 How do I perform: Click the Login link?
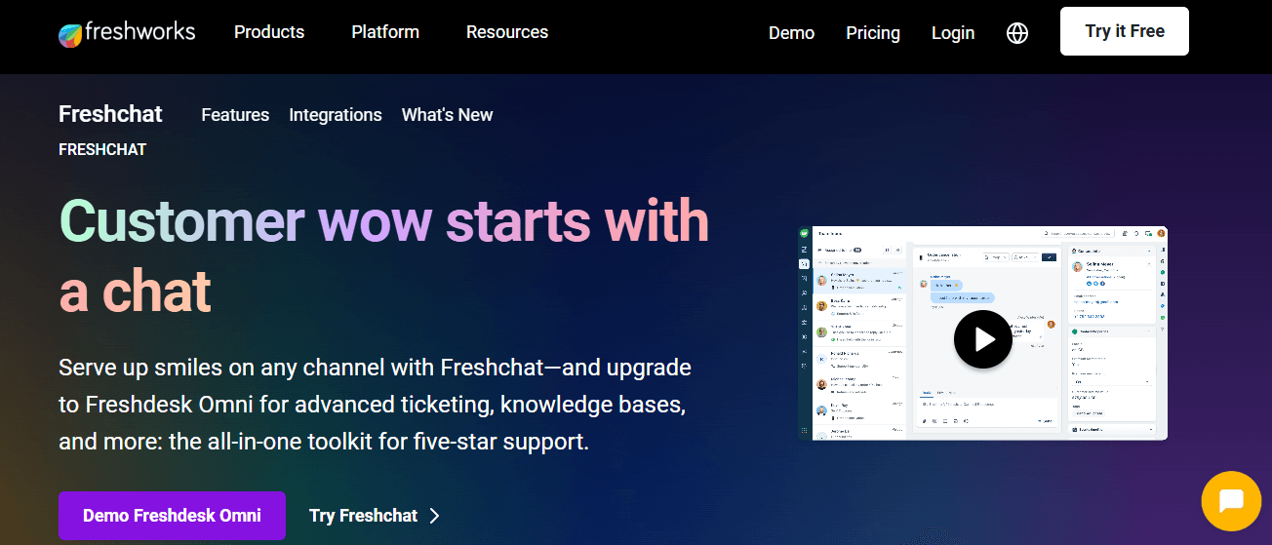pos(953,33)
